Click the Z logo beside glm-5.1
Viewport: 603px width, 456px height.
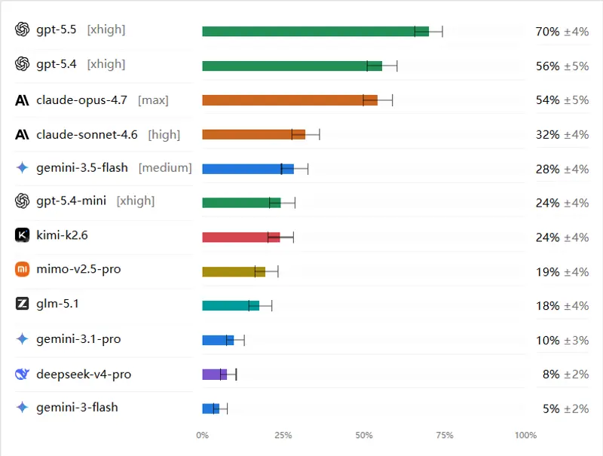click(23, 303)
